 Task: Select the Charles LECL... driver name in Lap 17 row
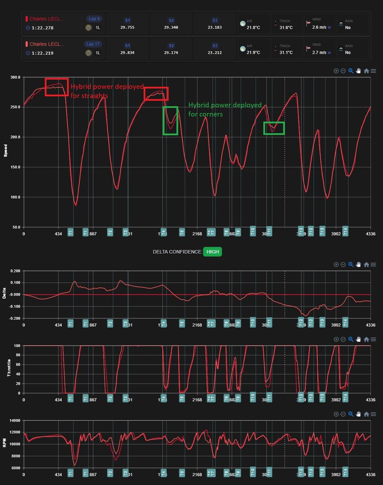coord(47,44)
